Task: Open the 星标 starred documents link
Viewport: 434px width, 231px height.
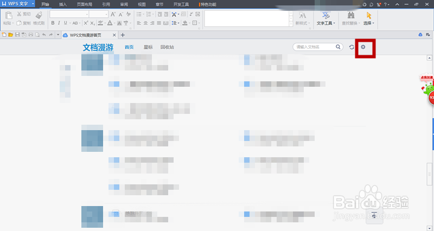Action: click(x=148, y=47)
